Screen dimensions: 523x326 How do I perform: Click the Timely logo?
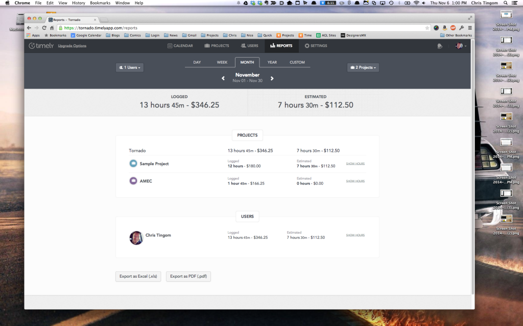click(x=41, y=45)
